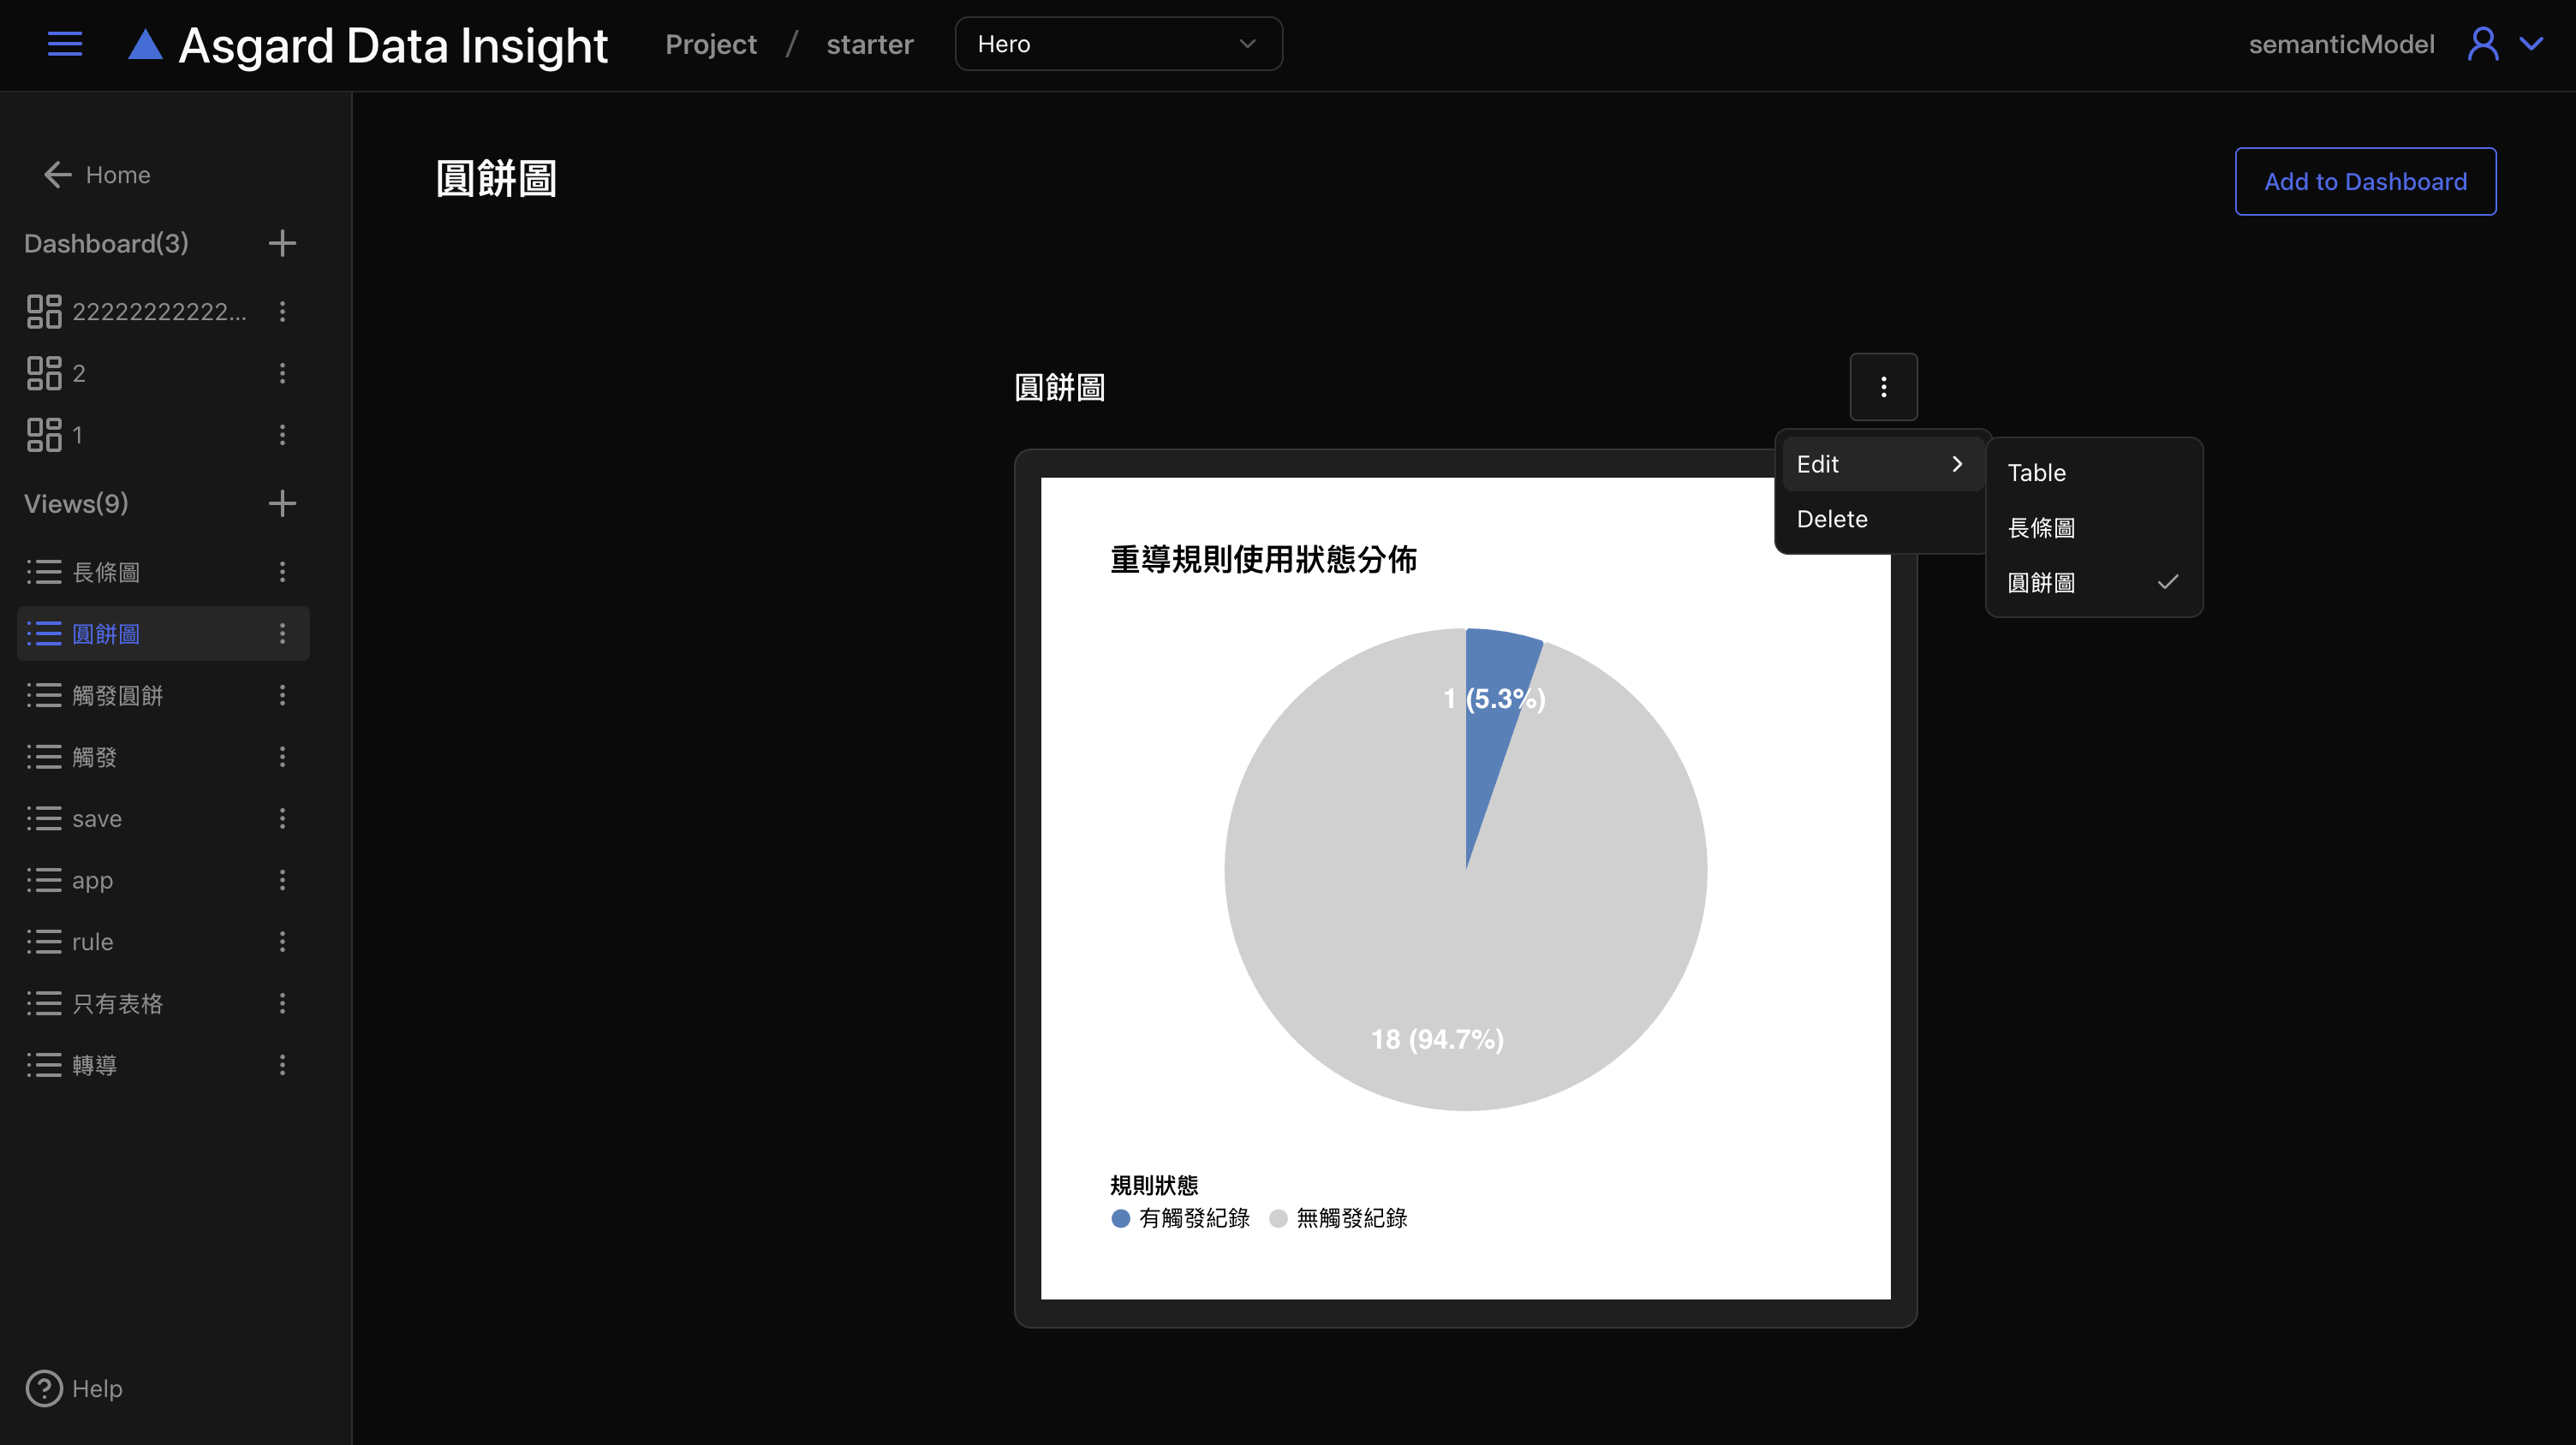Open the hamburger navigation menu
This screenshot has height=1445, width=2576.
coord(65,44)
